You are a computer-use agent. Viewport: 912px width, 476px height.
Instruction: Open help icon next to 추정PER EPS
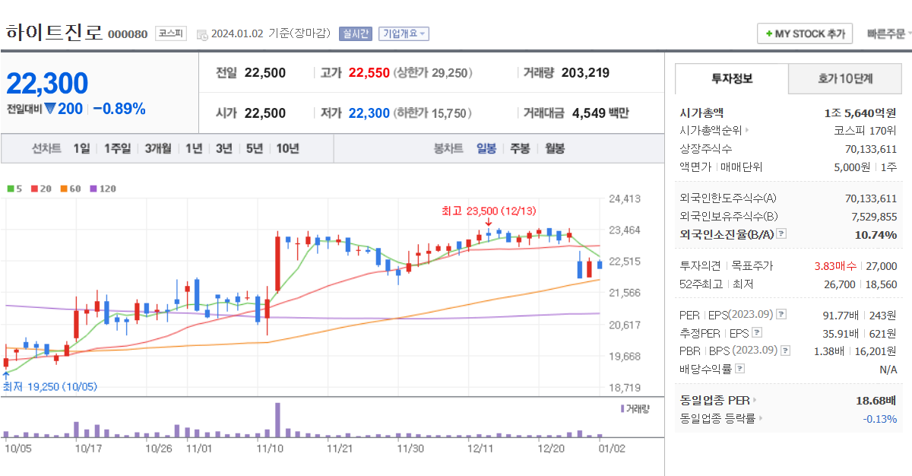click(756, 332)
